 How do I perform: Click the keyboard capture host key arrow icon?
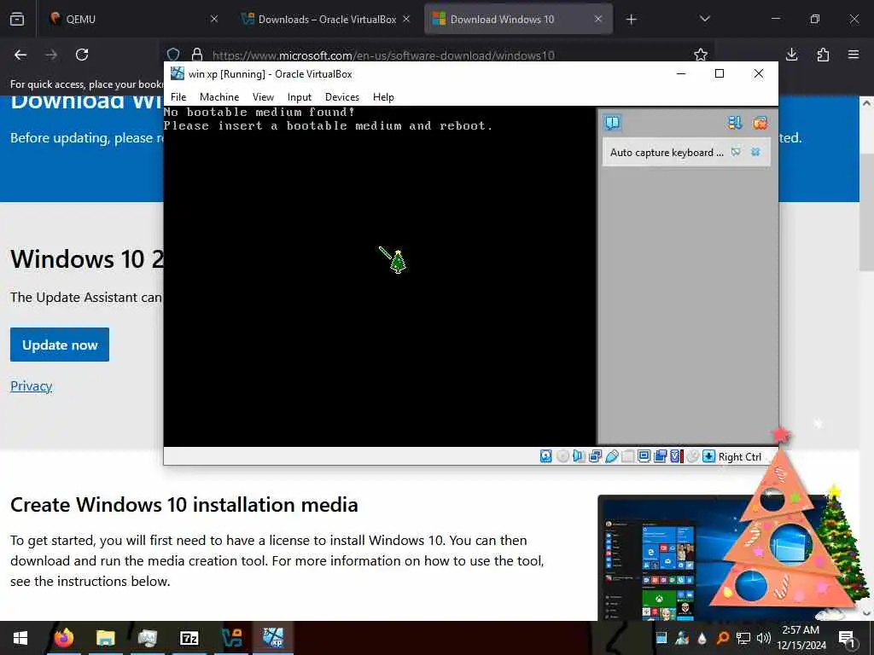click(x=708, y=457)
